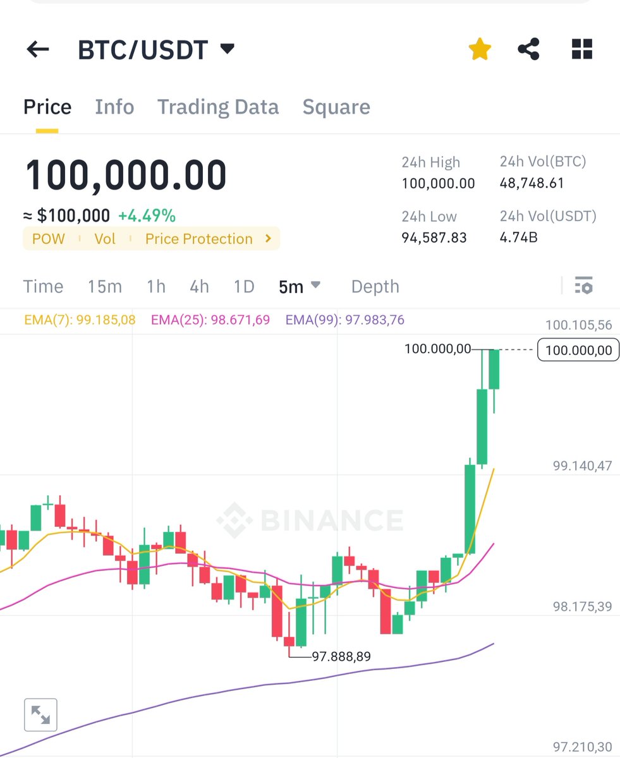Viewport: 620px width, 758px height.
Task: Tap the 100,000.00 last price
Action: [126, 175]
